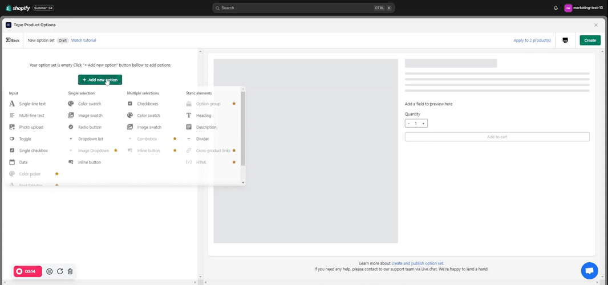Screen dimensions: 608x285
Task: Choose the Dropdown list option
Action: pos(86,139)
